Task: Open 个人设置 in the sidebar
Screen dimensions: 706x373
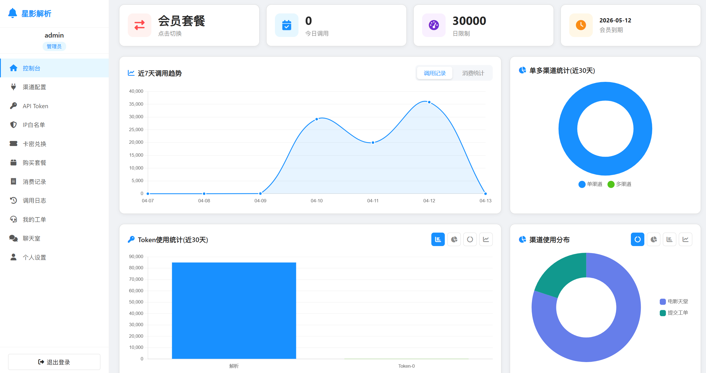Action: click(x=54, y=257)
